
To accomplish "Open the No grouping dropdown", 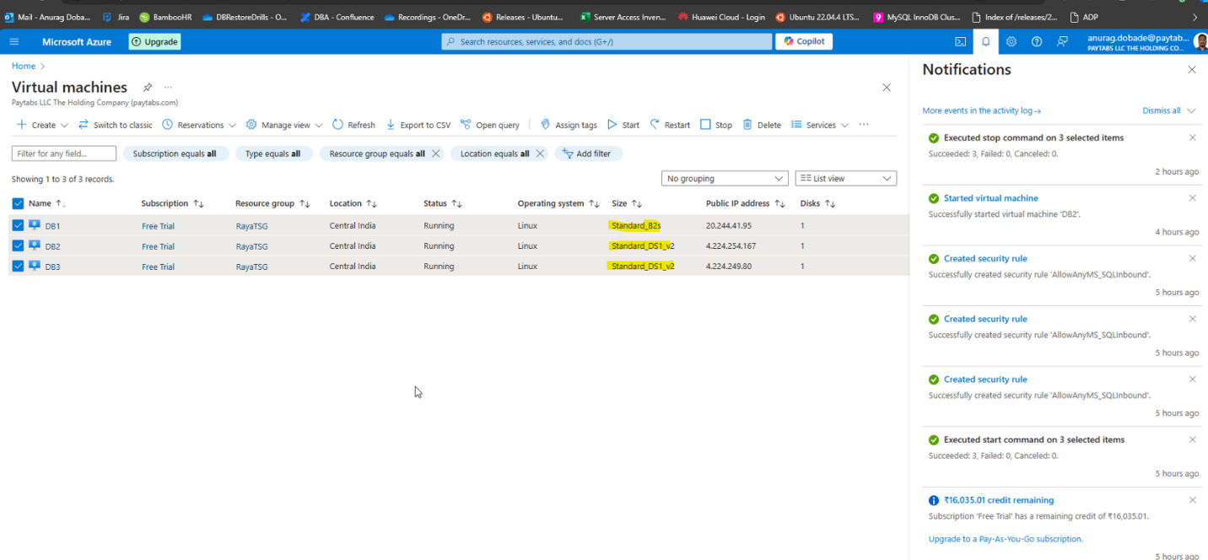I will pos(725,179).
